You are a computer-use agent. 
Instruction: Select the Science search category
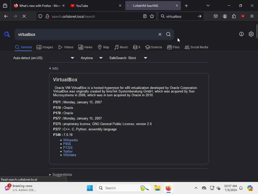pyautogui.click(x=153, y=47)
